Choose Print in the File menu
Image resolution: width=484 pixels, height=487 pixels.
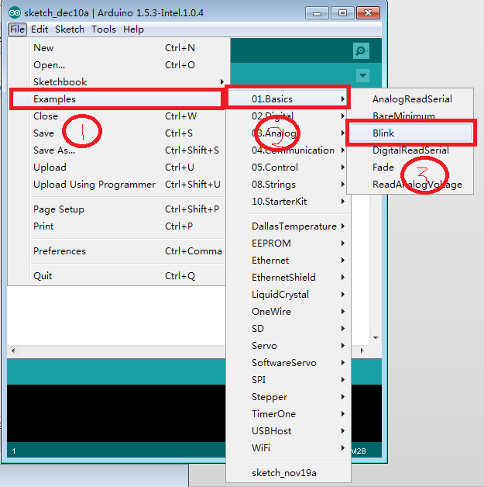coord(117,226)
